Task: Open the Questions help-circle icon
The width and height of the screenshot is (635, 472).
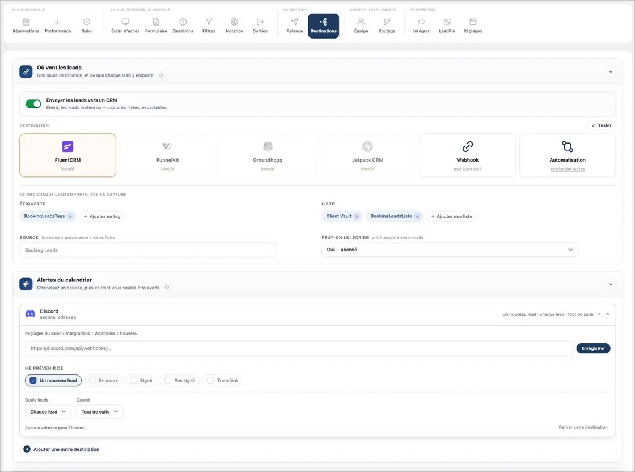Action: click(183, 22)
